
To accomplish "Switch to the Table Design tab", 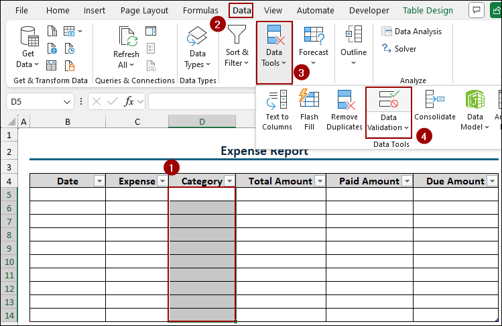I will click(428, 10).
